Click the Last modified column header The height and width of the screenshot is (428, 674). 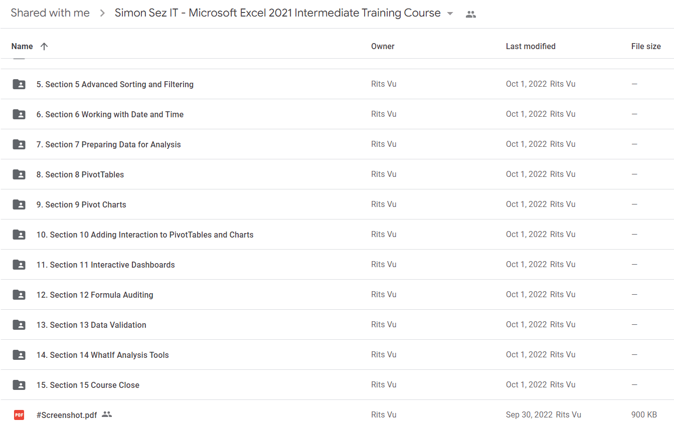531,46
